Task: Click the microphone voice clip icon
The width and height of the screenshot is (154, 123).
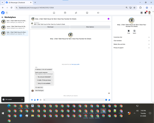Action: tap(32, 100)
